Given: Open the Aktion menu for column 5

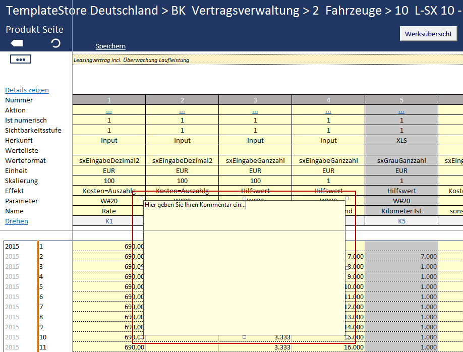Looking at the screenshot, I should click(x=401, y=110).
